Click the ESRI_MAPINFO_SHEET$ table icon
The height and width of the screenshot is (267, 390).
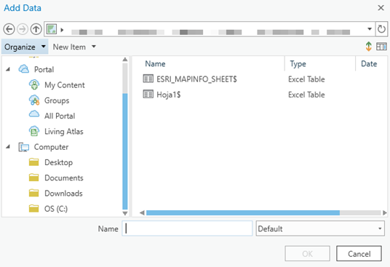[148, 79]
